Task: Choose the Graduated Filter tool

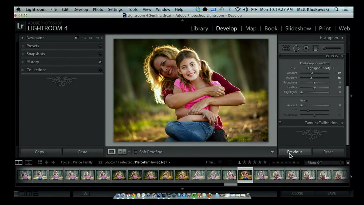Action: point(315,48)
